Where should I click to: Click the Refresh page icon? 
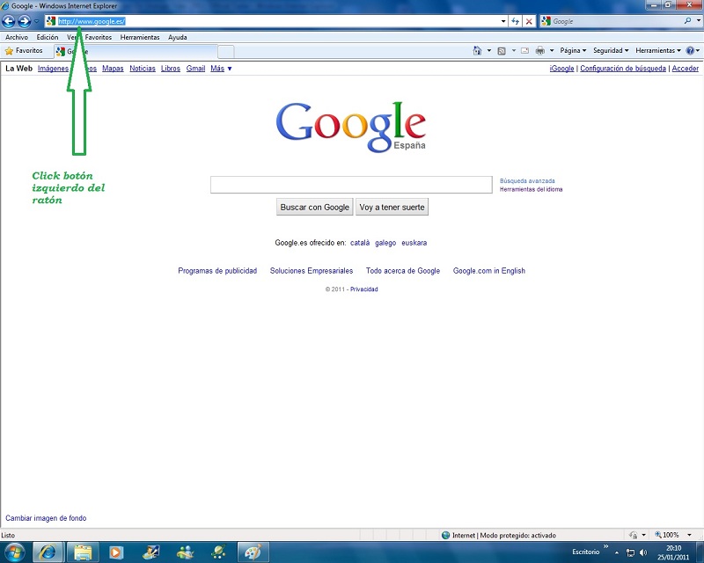coord(516,21)
